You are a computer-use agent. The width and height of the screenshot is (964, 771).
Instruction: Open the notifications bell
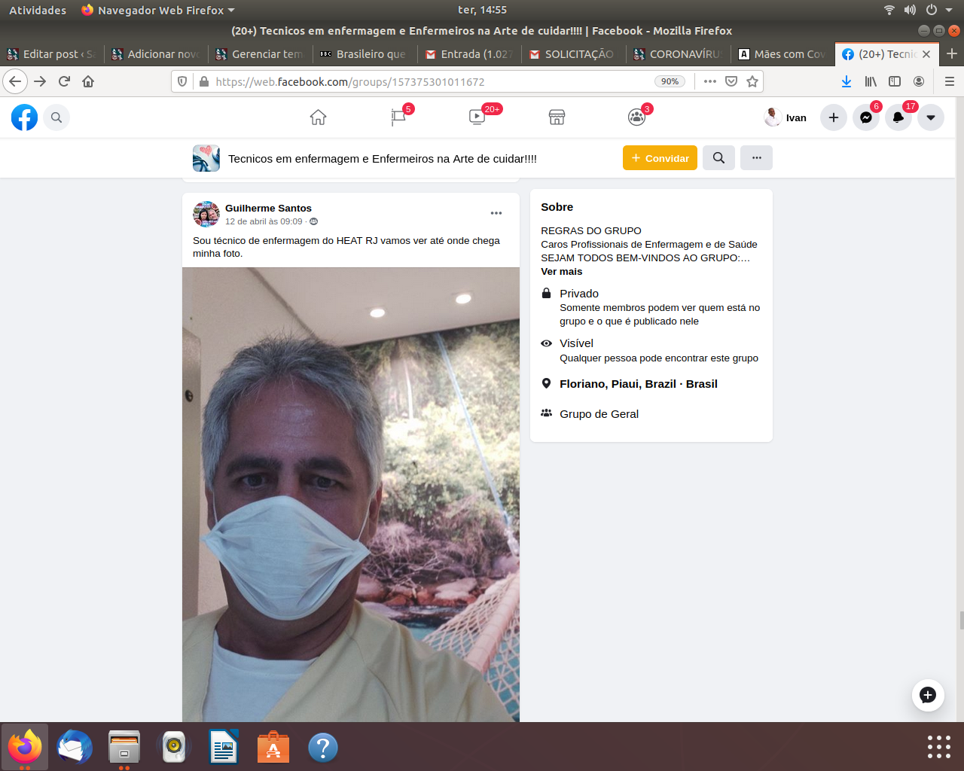[898, 117]
